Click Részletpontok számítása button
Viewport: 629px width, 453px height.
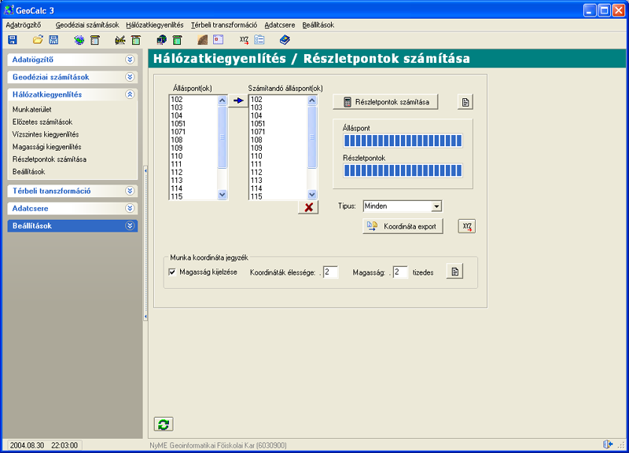(x=385, y=102)
